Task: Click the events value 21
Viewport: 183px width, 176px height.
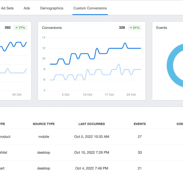Action: [140, 168]
